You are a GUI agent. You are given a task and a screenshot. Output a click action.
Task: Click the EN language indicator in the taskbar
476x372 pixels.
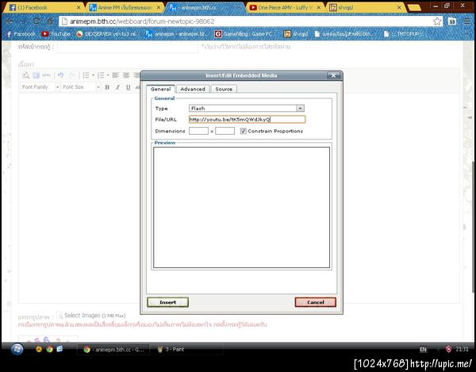coord(423,350)
